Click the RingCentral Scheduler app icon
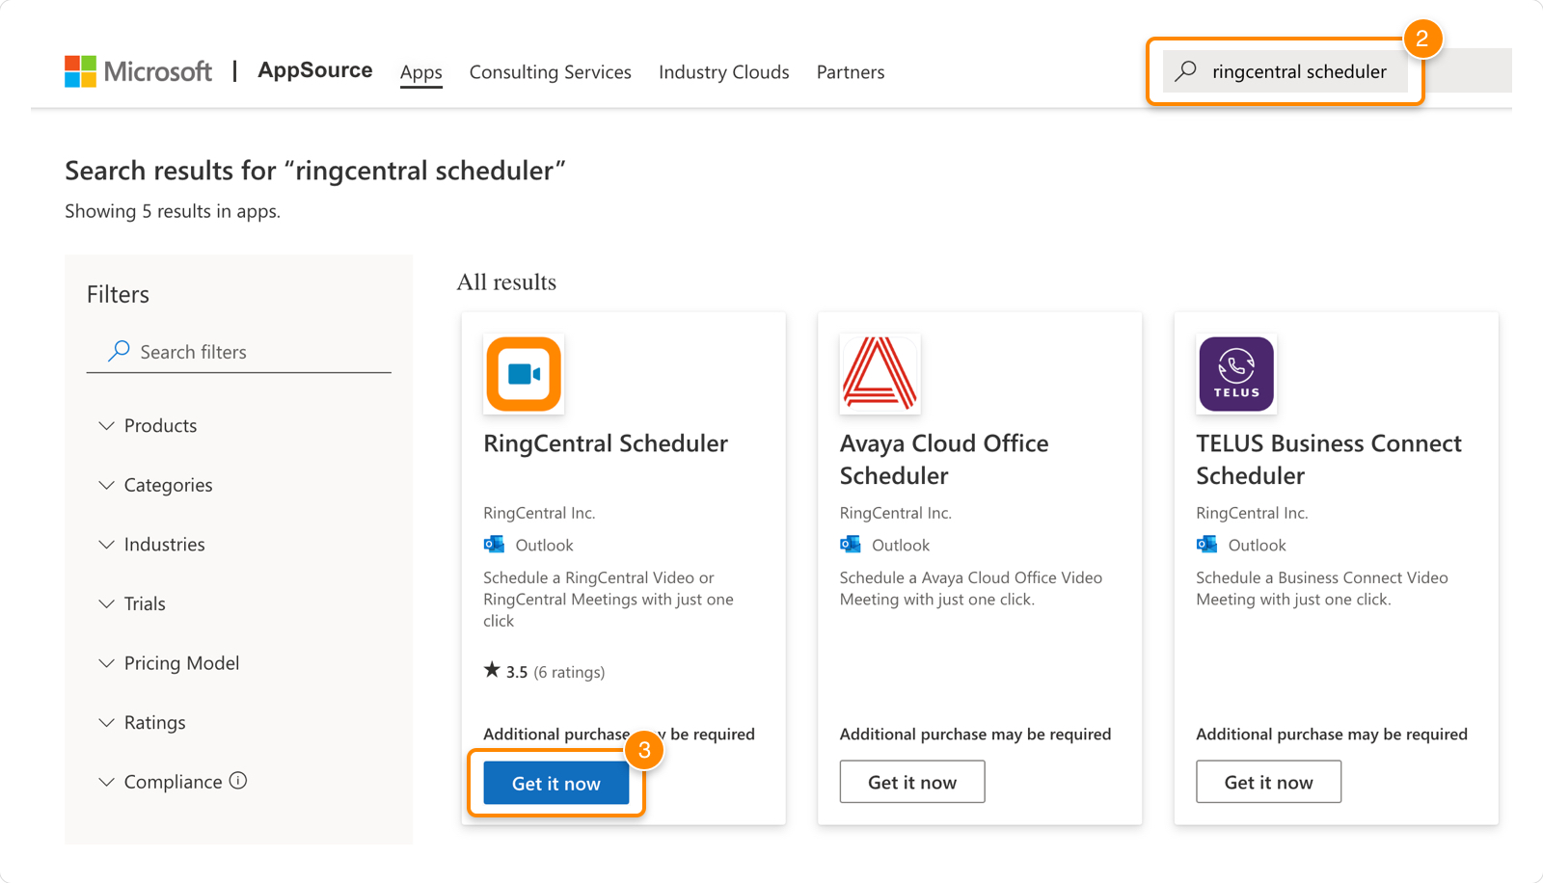 tap(524, 374)
